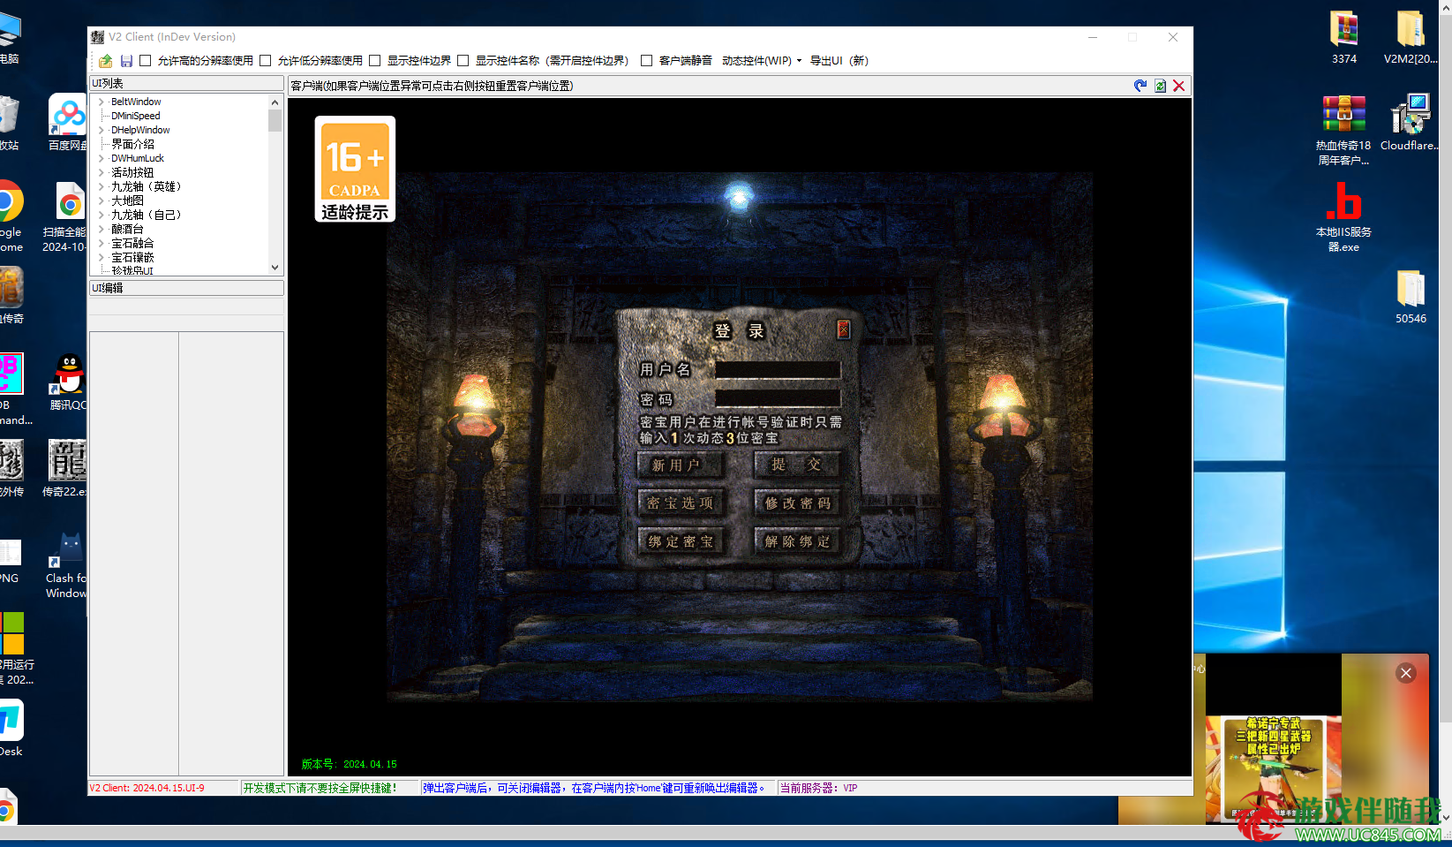Toggle 客户端静音 mute checkbox

646,61
